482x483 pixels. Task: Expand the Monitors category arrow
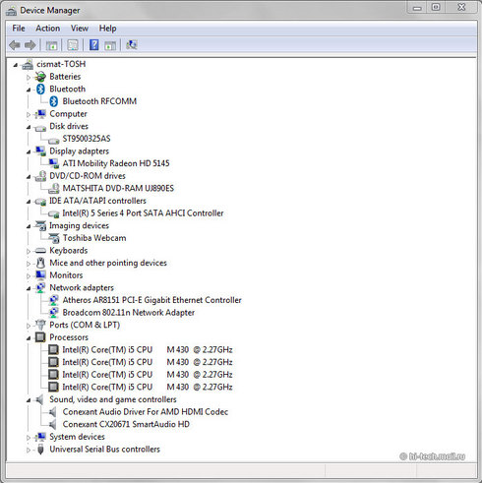pos(29,276)
